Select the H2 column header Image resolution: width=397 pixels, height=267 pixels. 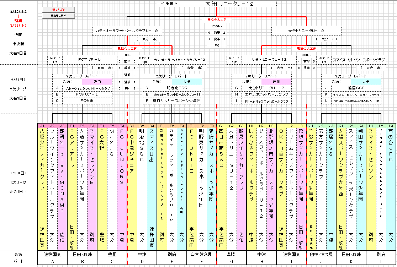pyautogui.click(x=261, y=126)
